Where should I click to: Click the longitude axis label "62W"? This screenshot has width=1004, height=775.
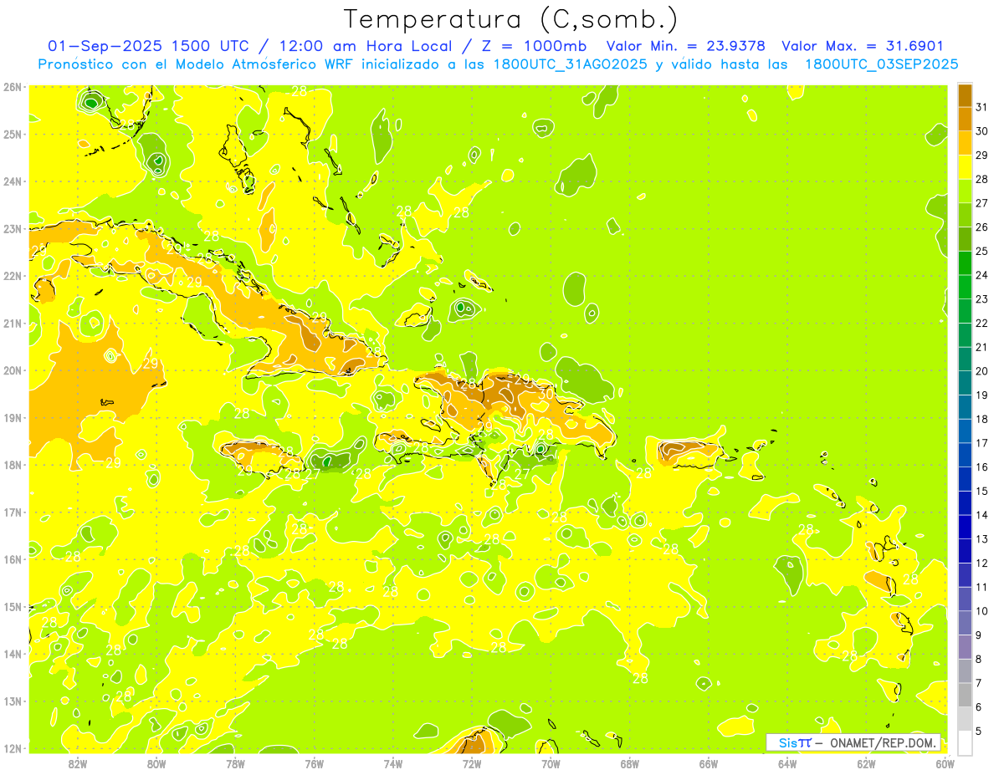[866, 763]
